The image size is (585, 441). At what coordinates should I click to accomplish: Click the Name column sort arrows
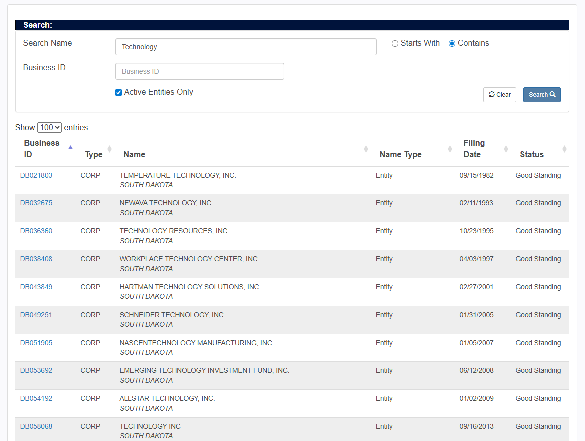click(366, 149)
